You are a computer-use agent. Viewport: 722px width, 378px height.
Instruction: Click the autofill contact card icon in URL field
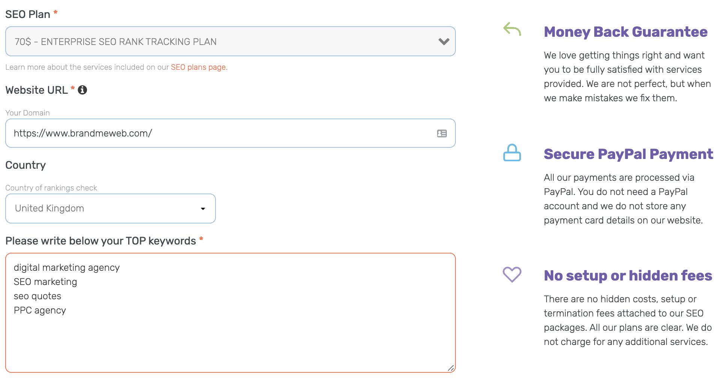(x=442, y=133)
